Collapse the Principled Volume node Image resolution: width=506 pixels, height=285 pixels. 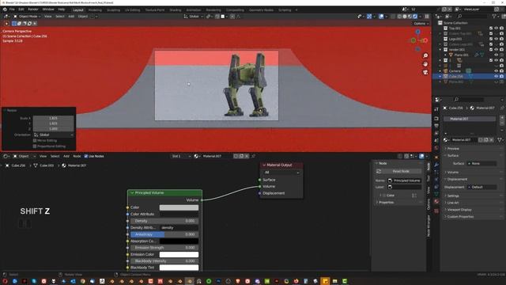tap(132, 193)
